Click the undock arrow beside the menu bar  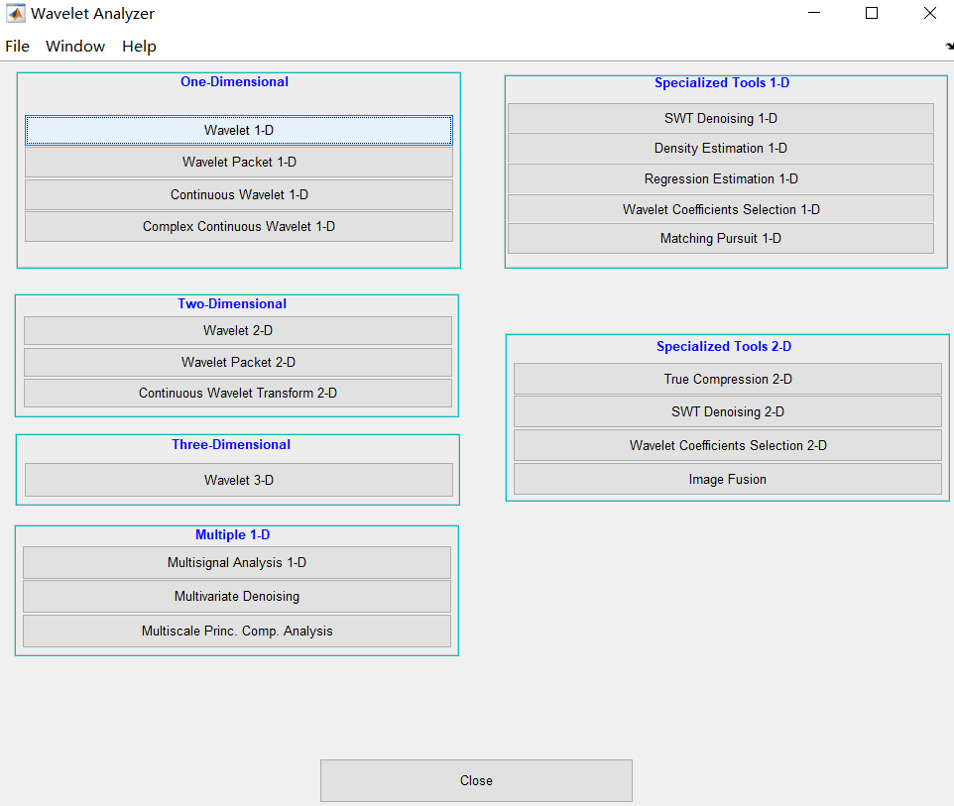tap(949, 47)
